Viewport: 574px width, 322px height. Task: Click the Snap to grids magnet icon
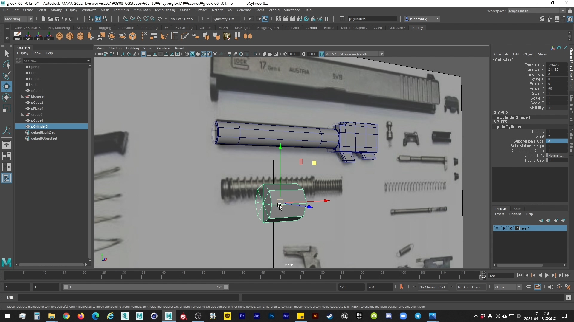pyautogui.click(x=125, y=19)
